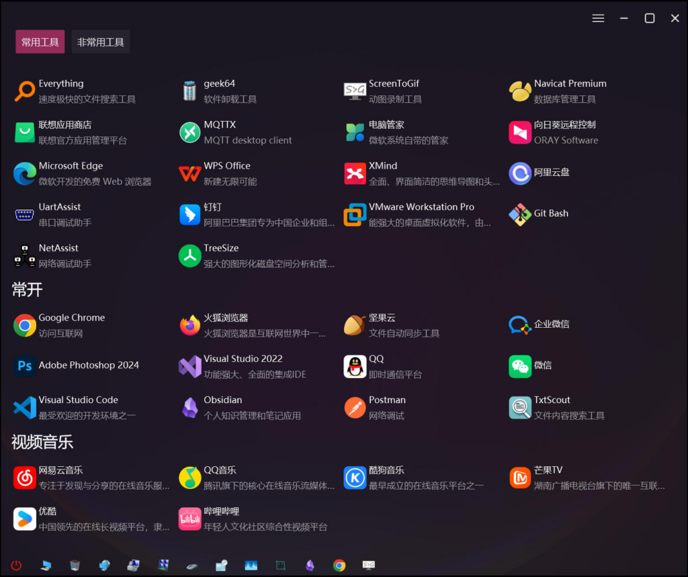
Task: Launch QQ音乐 icon
Action: tap(189, 478)
